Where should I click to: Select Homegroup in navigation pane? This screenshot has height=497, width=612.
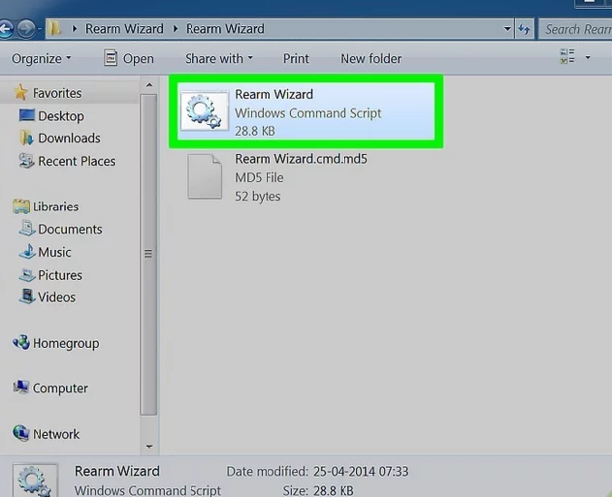(65, 343)
